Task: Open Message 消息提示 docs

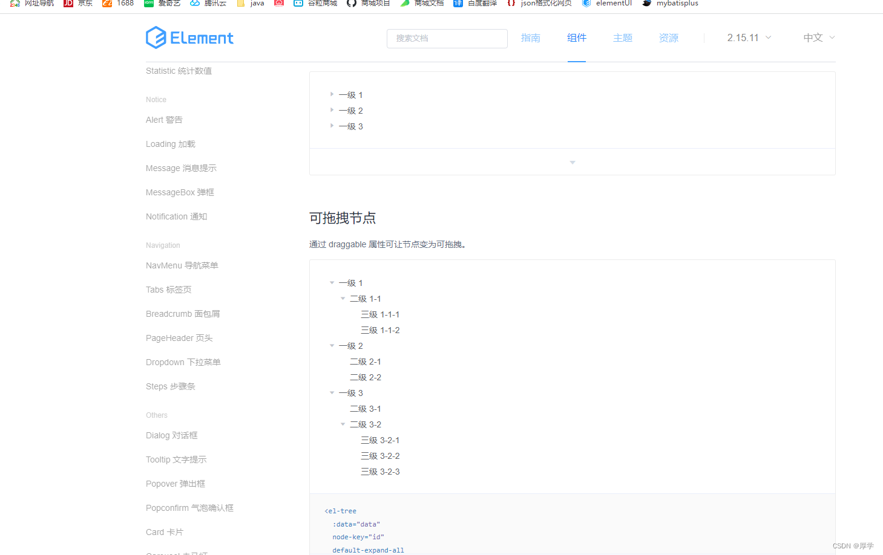Action: (181, 168)
